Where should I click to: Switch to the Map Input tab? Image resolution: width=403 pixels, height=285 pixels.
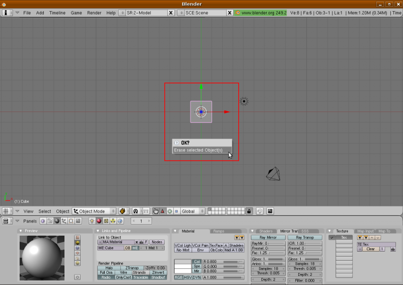pos(365,231)
